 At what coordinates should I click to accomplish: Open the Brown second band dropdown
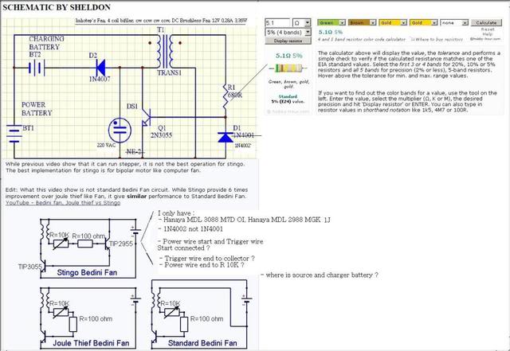(362, 22)
